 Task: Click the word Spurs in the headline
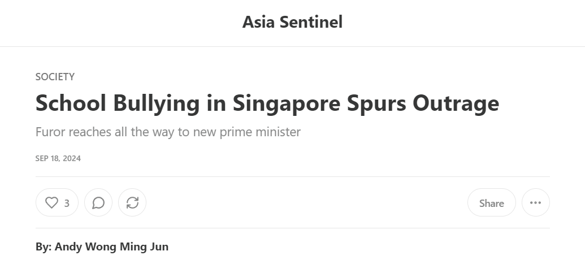click(x=376, y=103)
